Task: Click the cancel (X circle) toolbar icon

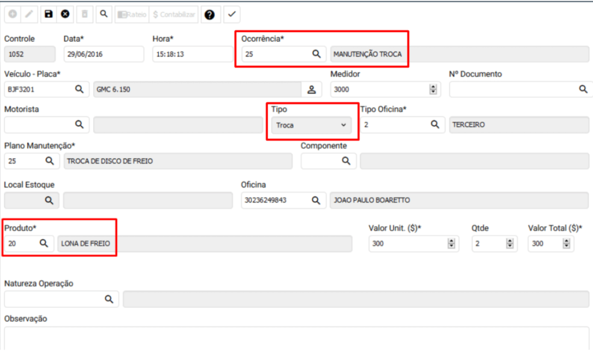Action: [65, 14]
